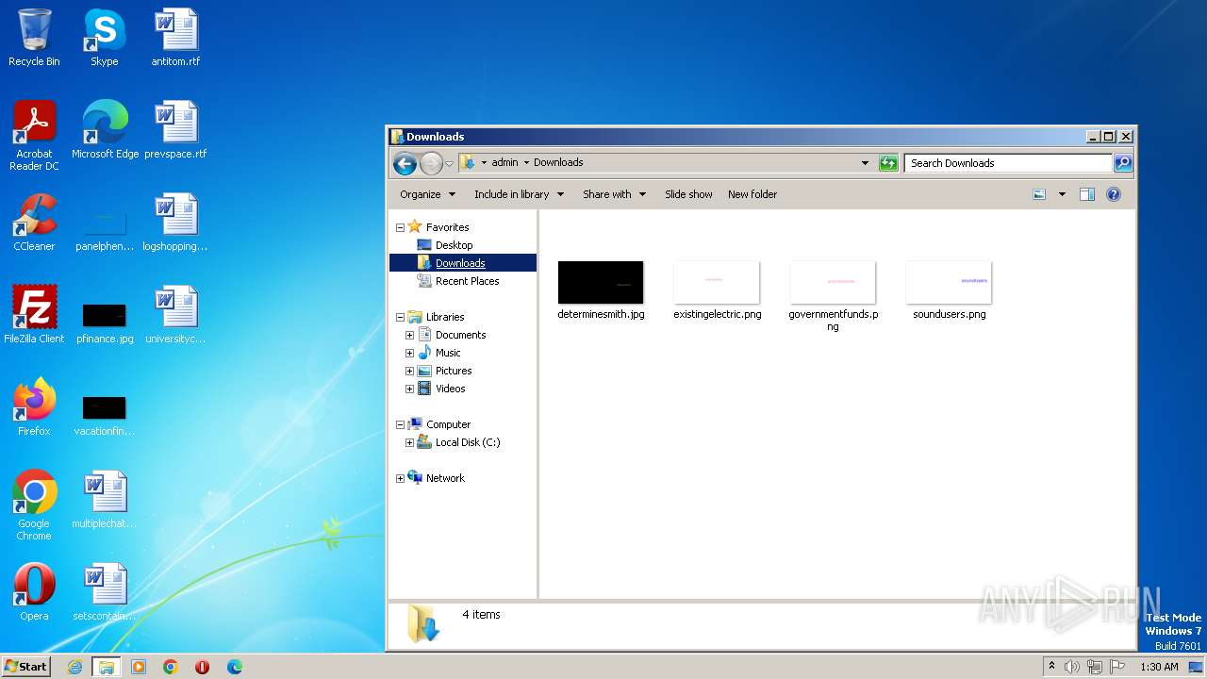Select the logshopping document on desktop
Viewport: 1207px width, 679px height.
click(x=175, y=223)
